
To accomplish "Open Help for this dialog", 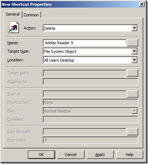I will (129, 155).
